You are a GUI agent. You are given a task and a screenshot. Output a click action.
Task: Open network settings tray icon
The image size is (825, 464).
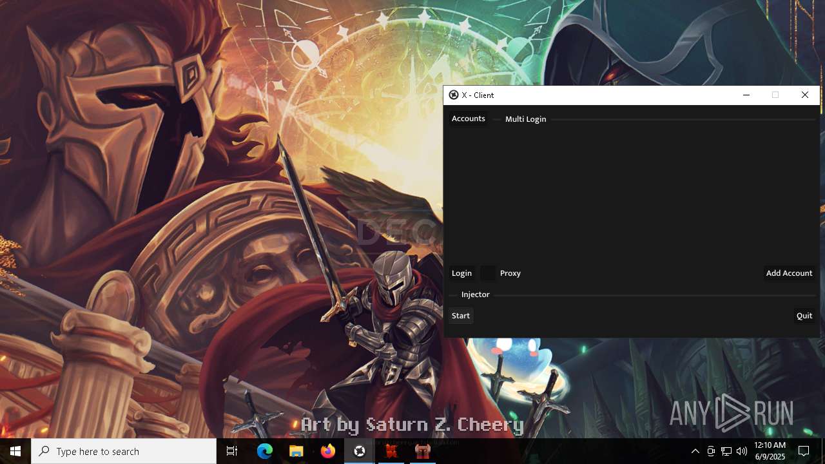pyautogui.click(x=726, y=451)
